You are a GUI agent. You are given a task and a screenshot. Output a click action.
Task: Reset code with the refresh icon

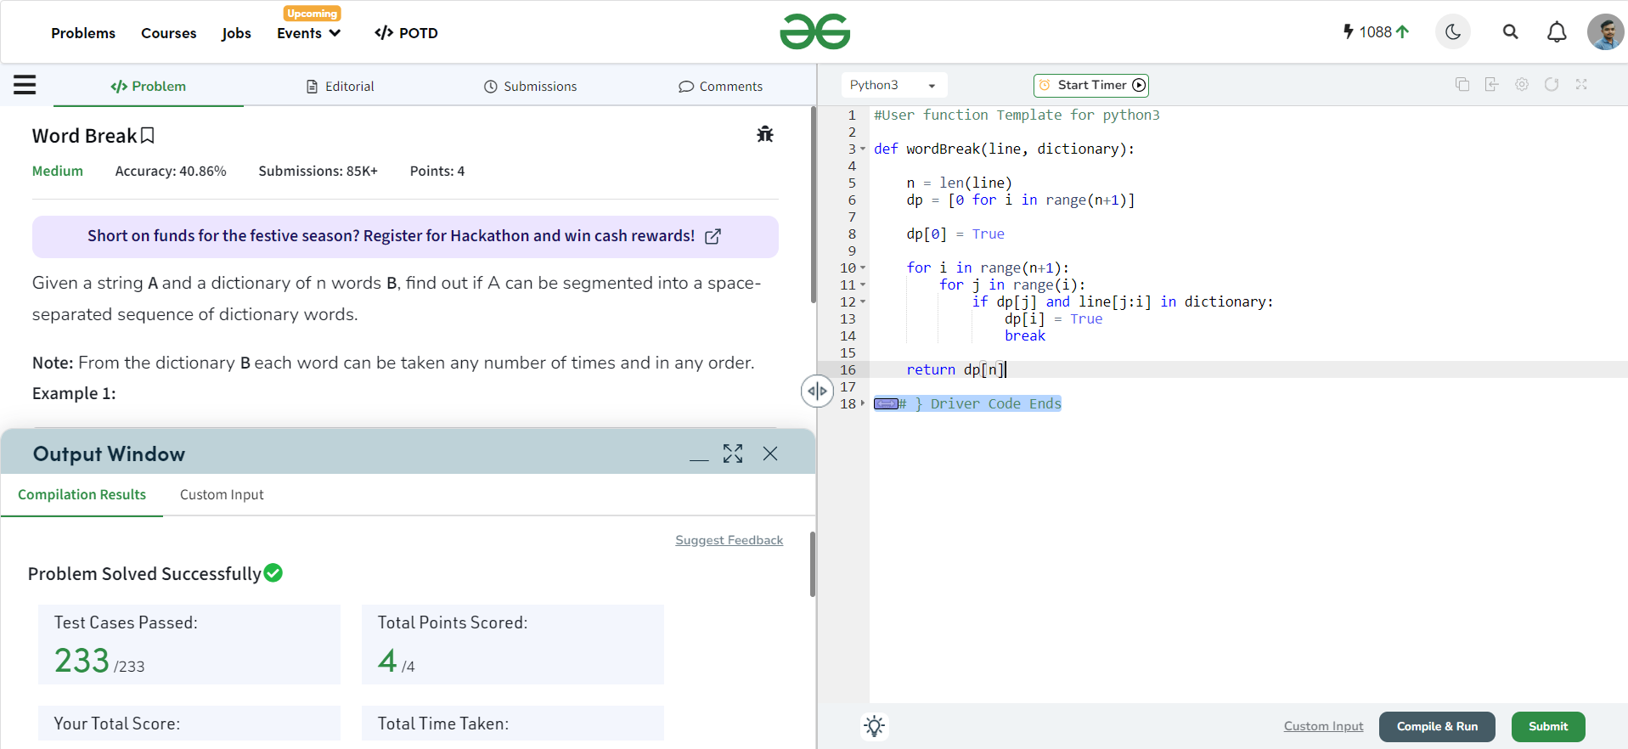(1552, 84)
